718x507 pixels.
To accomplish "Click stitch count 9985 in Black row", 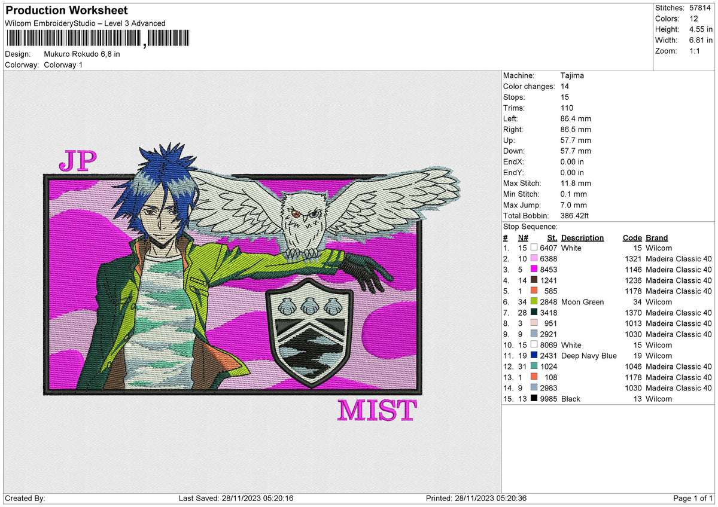I will [x=549, y=399].
